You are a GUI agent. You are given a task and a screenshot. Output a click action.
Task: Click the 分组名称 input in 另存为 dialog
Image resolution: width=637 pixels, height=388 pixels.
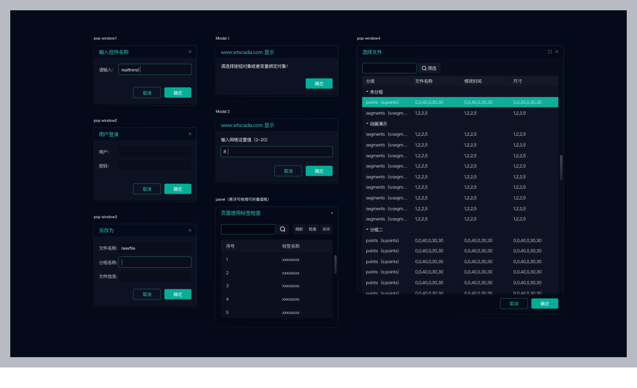(155, 262)
